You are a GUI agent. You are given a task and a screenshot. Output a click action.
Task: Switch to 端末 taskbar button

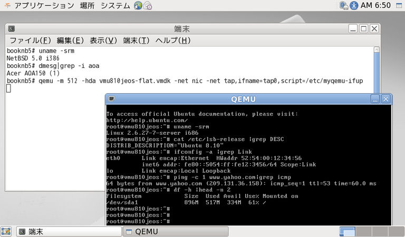coord(69,232)
